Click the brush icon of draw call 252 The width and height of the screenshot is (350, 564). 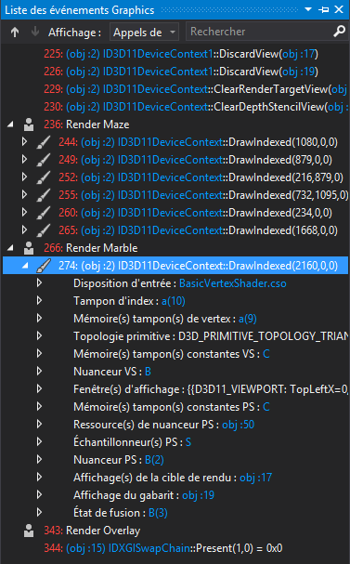tap(44, 177)
